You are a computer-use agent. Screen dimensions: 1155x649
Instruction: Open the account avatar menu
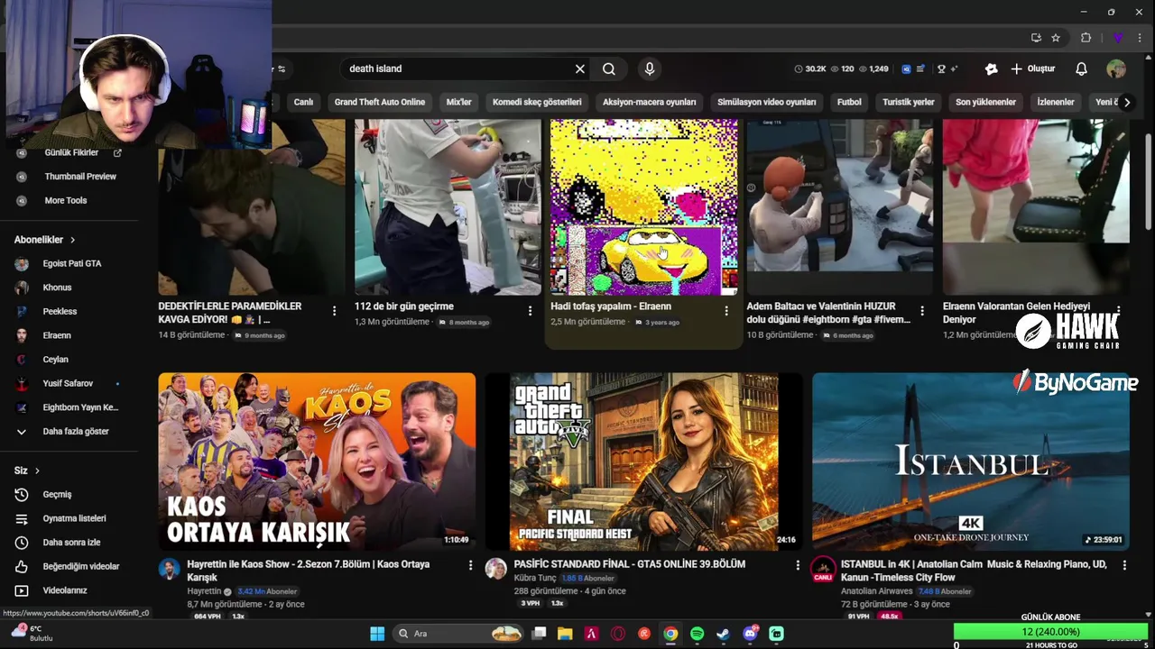tap(1116, 69)
